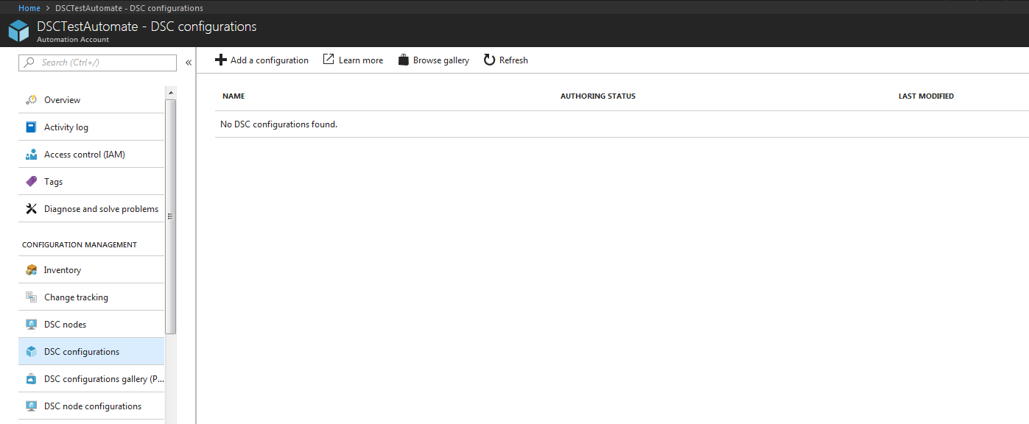
Task: Select the DSC configurations gallery (Preview) icon
Action: pos(30,378)
